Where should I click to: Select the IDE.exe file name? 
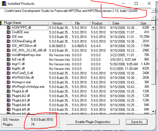point(17,37)
